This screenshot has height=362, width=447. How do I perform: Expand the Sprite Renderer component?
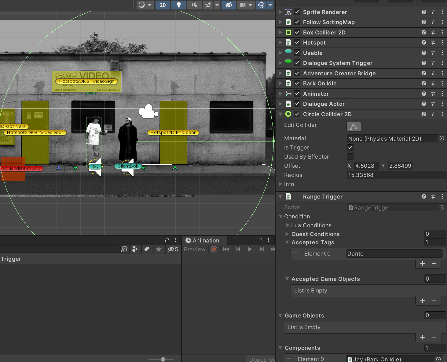(x=280, y=12)
